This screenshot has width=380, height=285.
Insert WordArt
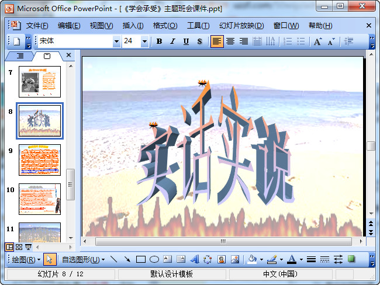pyautogui.click(x=195, y=259)
